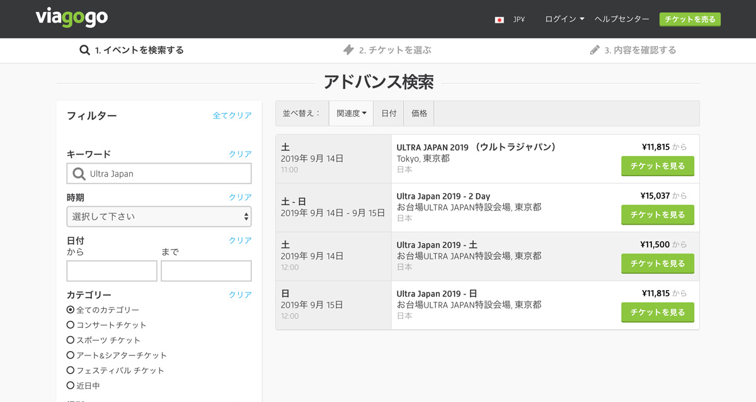This screenshot has width=756, height=402.
Task: View tickets for Ultra Japan 2019 - 土
Action: (x=658, y=264)
